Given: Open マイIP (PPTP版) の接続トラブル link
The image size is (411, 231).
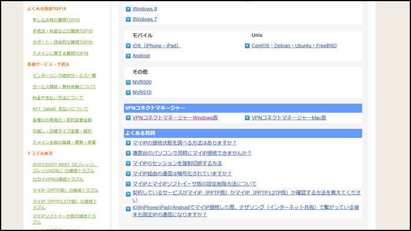Looking at the screenshot, I should point(65,190).
